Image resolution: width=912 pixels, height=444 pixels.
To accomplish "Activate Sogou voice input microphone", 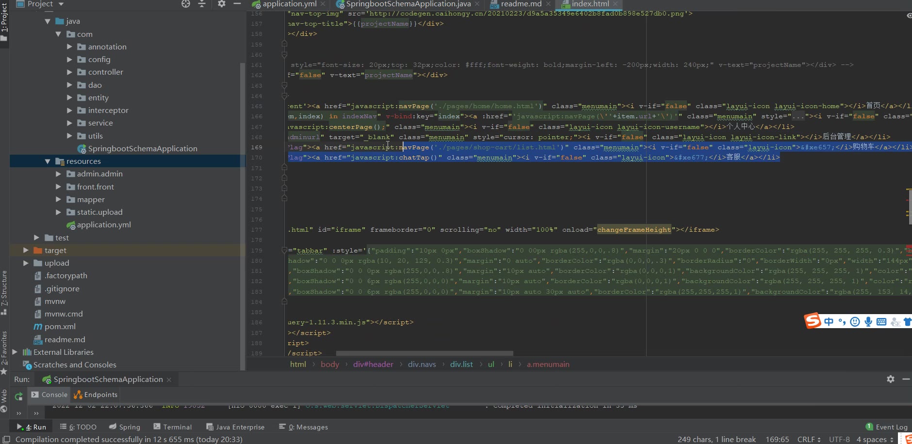I will 868,322.
